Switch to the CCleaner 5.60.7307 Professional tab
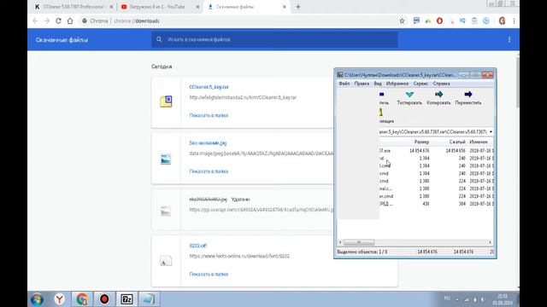The image size is (547, 307). pyautogui.click(x=74, y=7)
